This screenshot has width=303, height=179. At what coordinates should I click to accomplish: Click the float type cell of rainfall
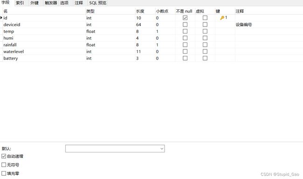110,45
